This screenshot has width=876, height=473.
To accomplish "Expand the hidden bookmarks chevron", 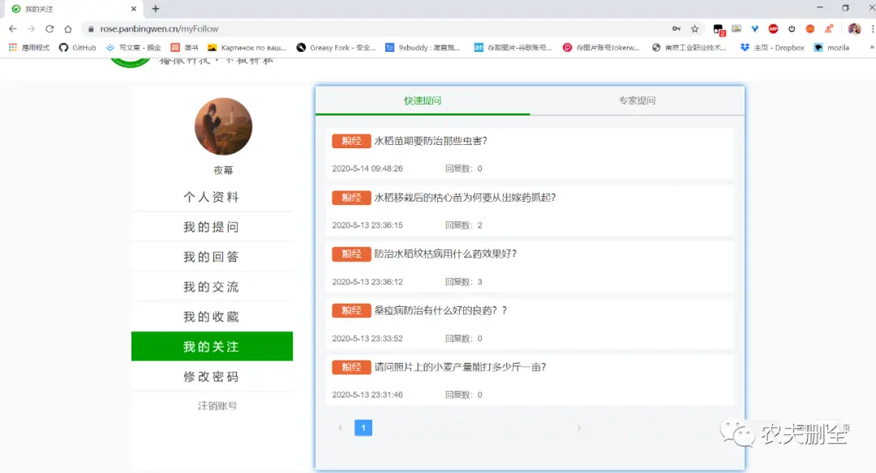I will point(871,48).
